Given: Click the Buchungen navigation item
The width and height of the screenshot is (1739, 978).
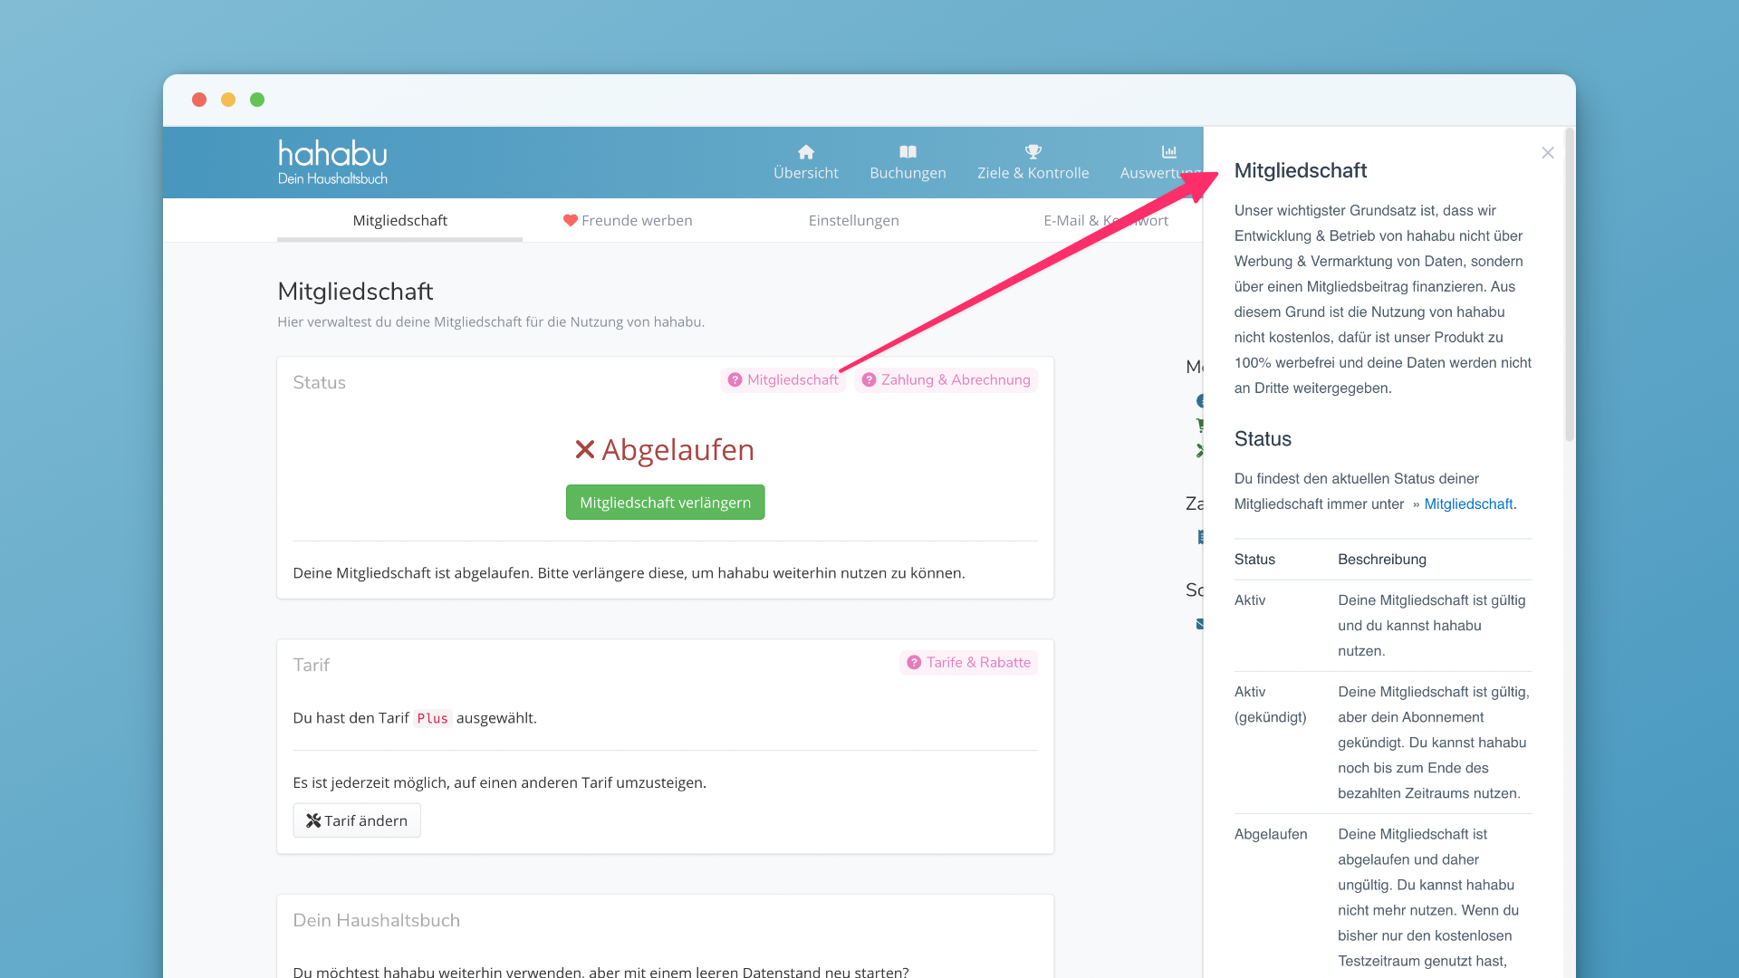Looking at the screenshot, I should [908, 172].
